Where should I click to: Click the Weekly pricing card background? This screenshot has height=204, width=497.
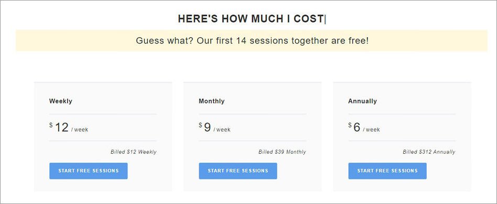tap(103, 137)
